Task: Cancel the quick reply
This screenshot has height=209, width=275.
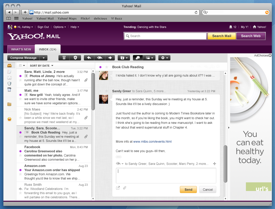Action: (208, 190)
